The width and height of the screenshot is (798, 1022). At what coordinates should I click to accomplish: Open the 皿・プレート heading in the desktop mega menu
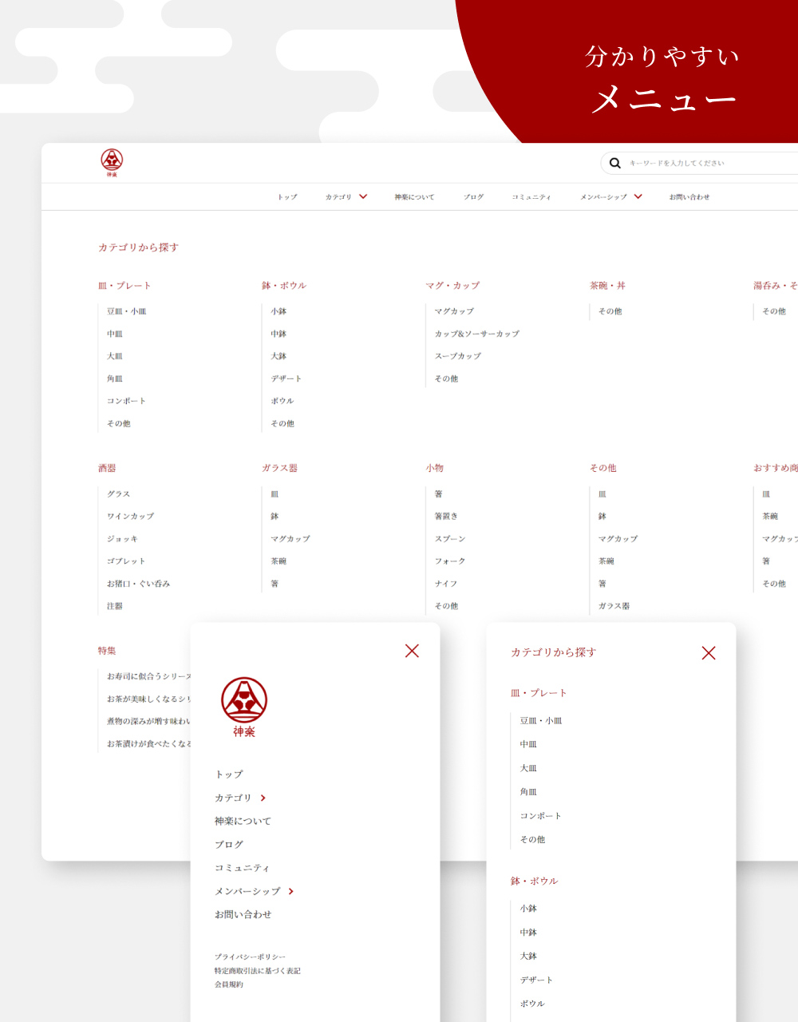[x=124, y=285]
